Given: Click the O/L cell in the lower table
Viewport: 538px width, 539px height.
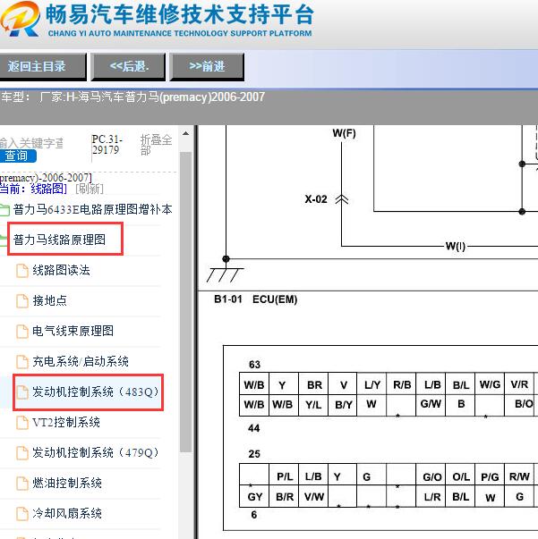Looking at the screenshot, I should click(461, 476).
